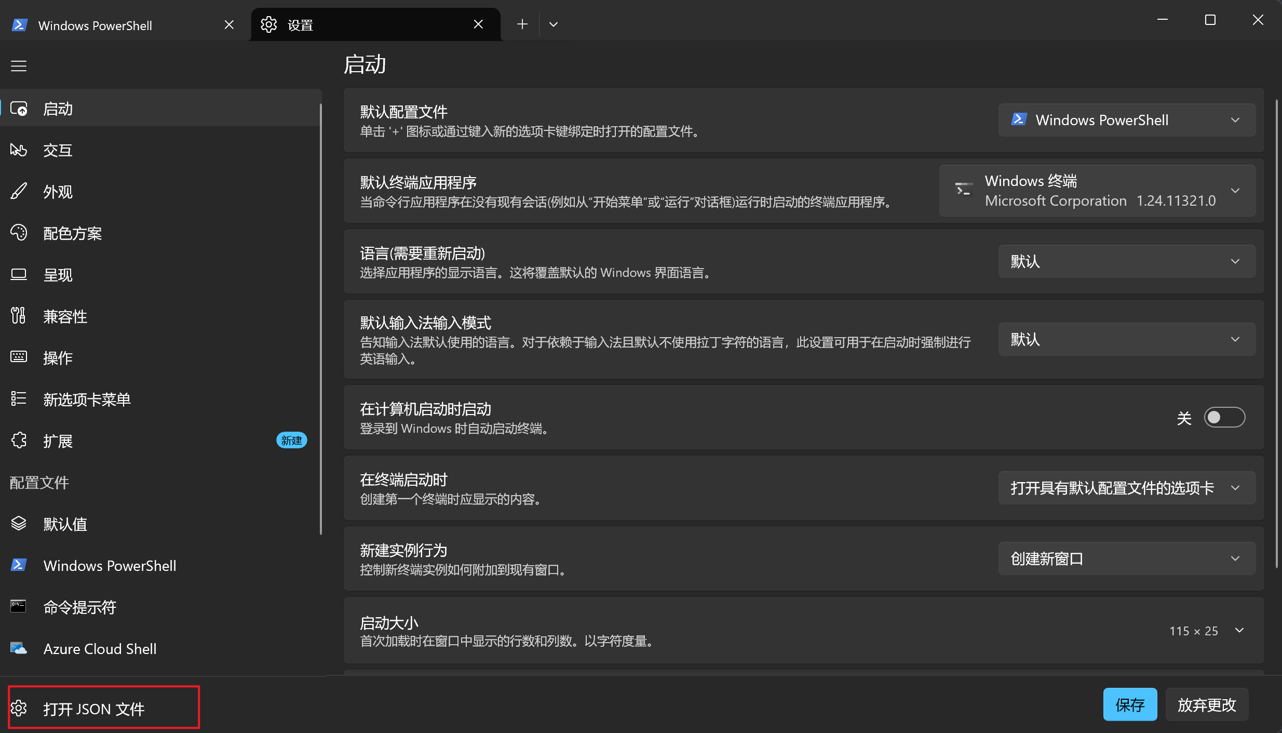Screen dimensions: 1282x733
Task: Open a new tab with plus icon
Action: [522, 24]
